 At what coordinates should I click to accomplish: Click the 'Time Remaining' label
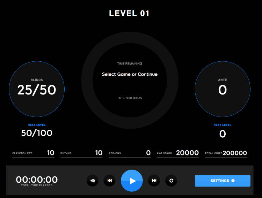(130, 63)
